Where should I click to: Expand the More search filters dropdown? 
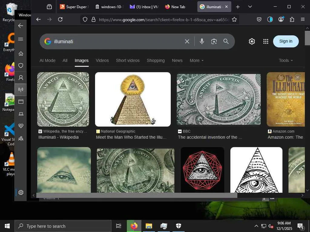pyautogui.click(x=196, y=60)
